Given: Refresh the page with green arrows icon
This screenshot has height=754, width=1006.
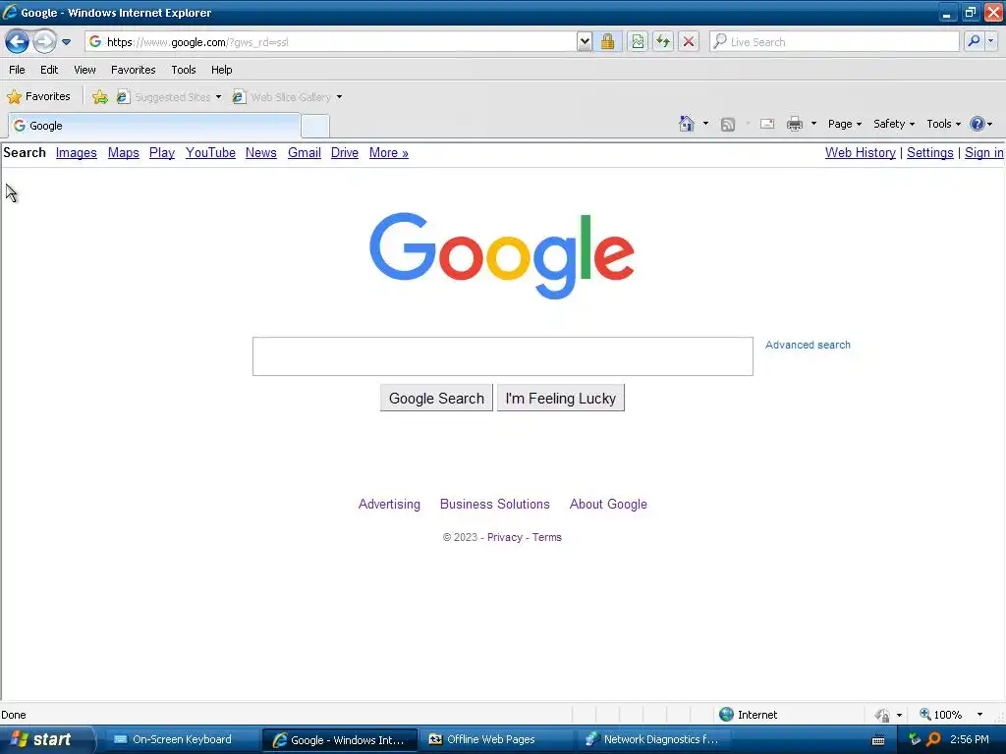Looking at the screenshot, I should pos(663,41).
